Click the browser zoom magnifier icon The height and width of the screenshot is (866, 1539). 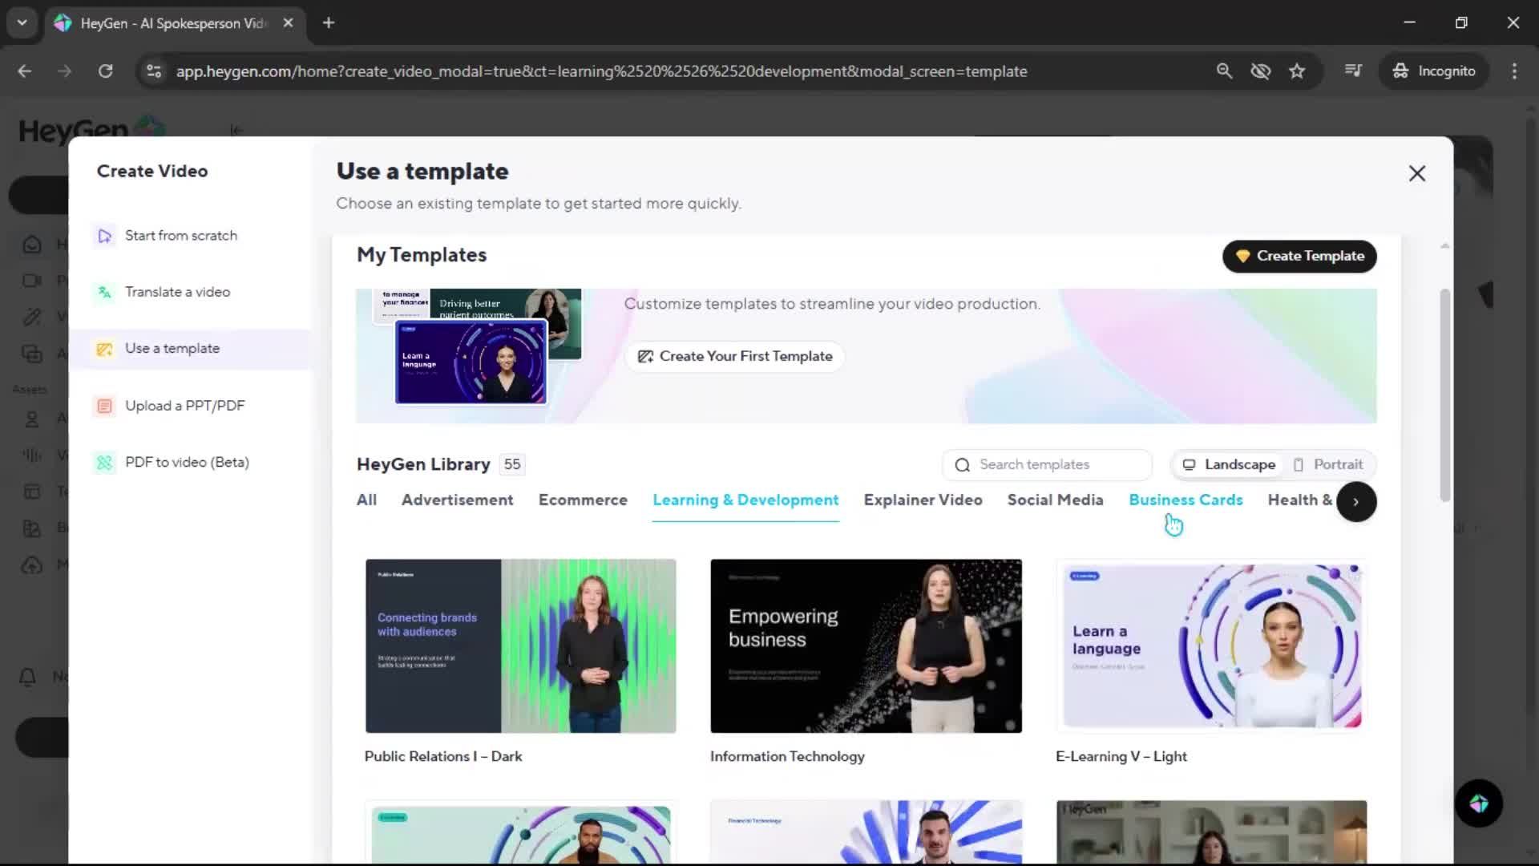click(x=1223, y=71)
